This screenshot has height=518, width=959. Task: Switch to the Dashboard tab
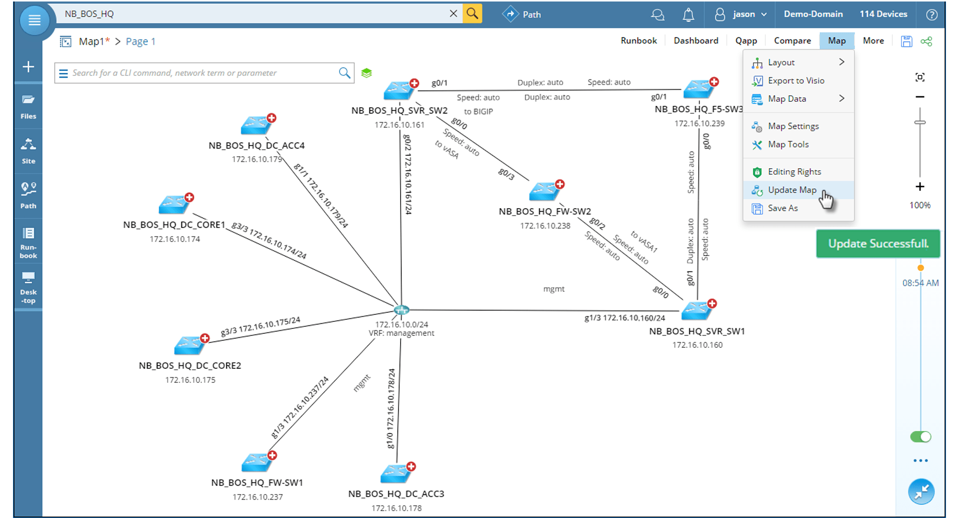[696, 40]
